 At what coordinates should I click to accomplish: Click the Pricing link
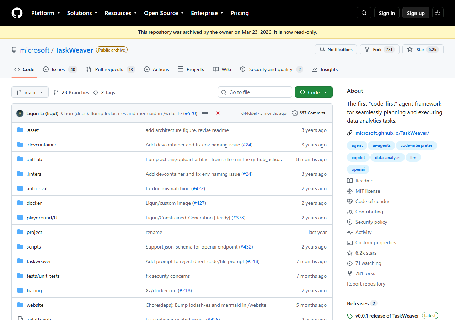240,13
